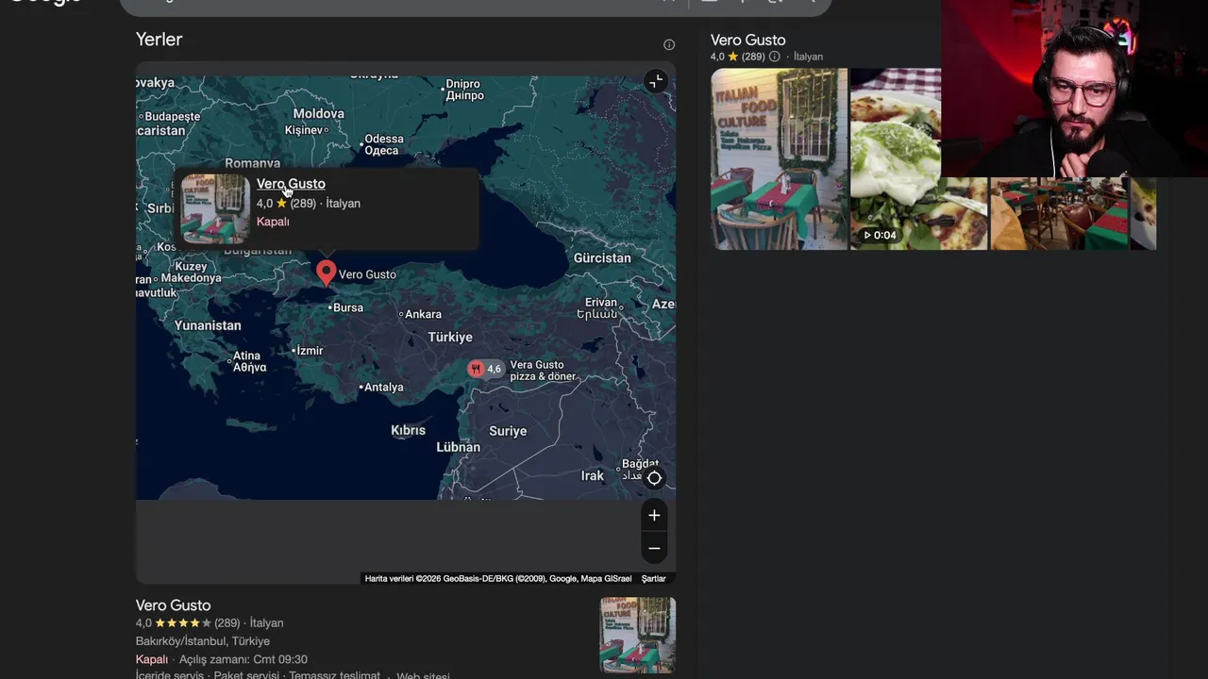
Task: Click the Dnipro label on the map
Action: (x=463, y=90)
